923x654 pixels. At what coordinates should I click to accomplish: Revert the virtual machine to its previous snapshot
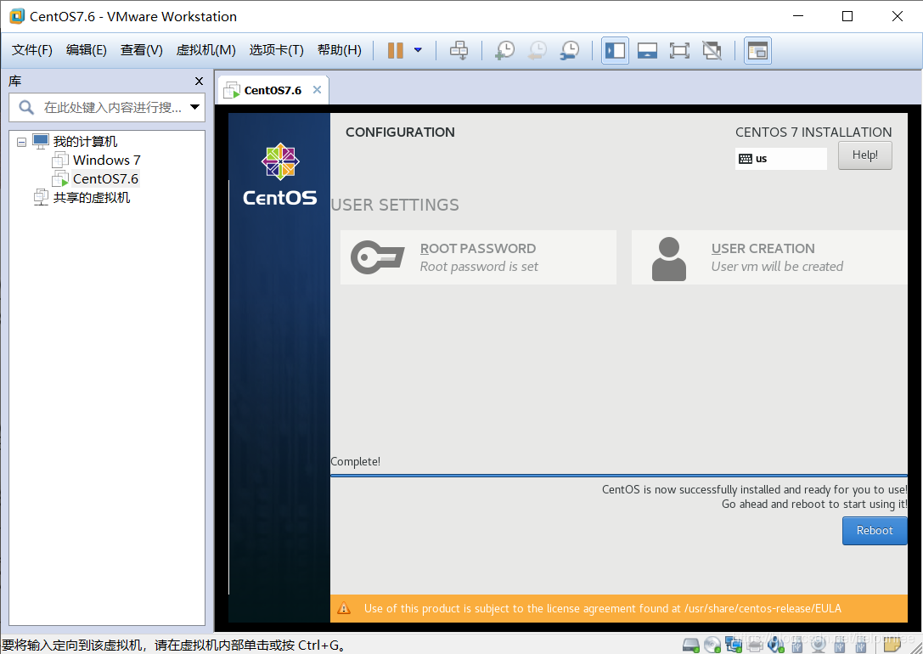coord(537,50)
